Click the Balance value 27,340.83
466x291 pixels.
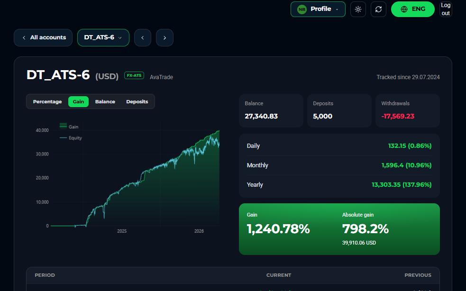261,116
